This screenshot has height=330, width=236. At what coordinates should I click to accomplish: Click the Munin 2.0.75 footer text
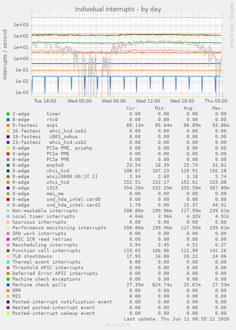(x=118, y=325)
